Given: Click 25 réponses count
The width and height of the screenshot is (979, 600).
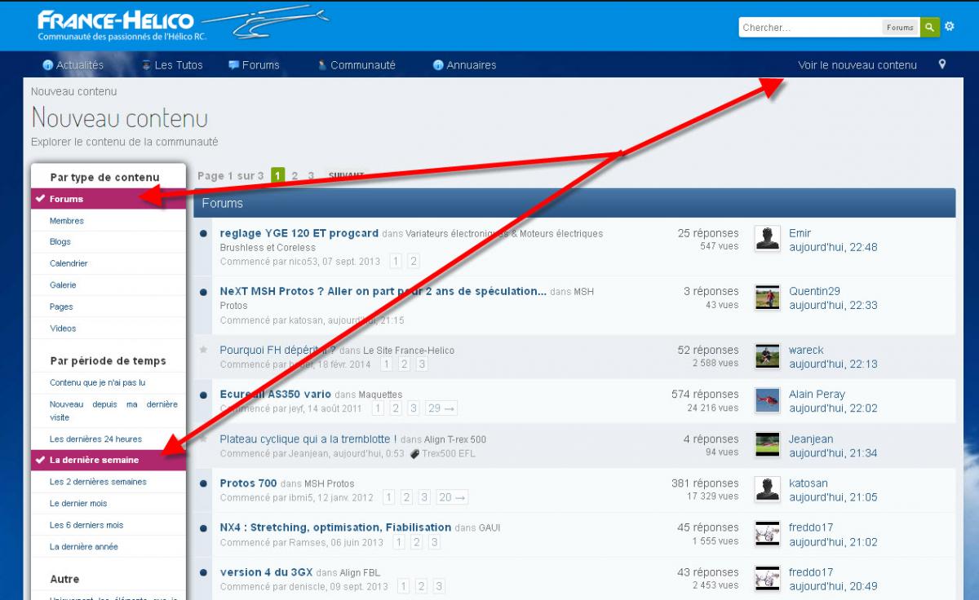Looking at the screenshot, I should tap(708, 233).
